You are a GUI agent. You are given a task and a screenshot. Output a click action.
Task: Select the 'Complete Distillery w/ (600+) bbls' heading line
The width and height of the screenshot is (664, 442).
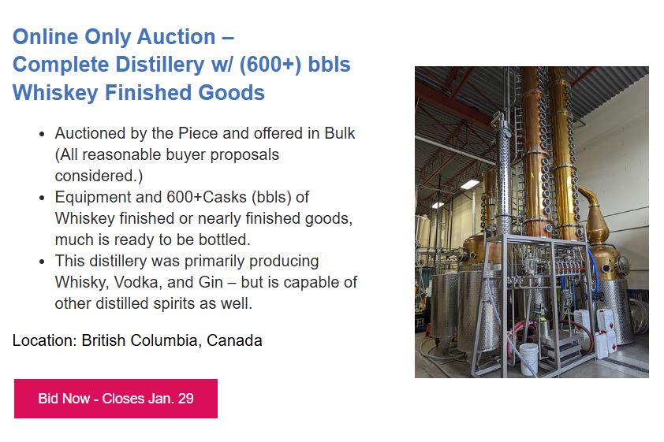pyautogui.click(x=181, y=65)
